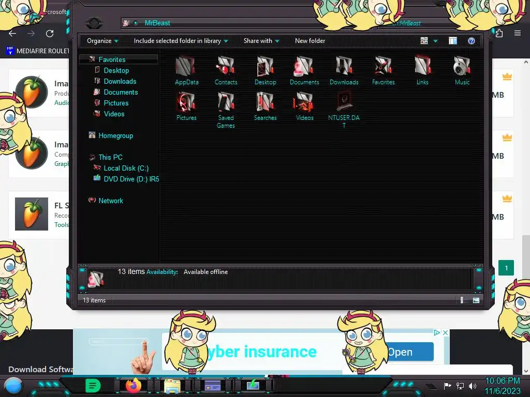
Task: Open Pictures in navigation pane
Action: point(116,103)
